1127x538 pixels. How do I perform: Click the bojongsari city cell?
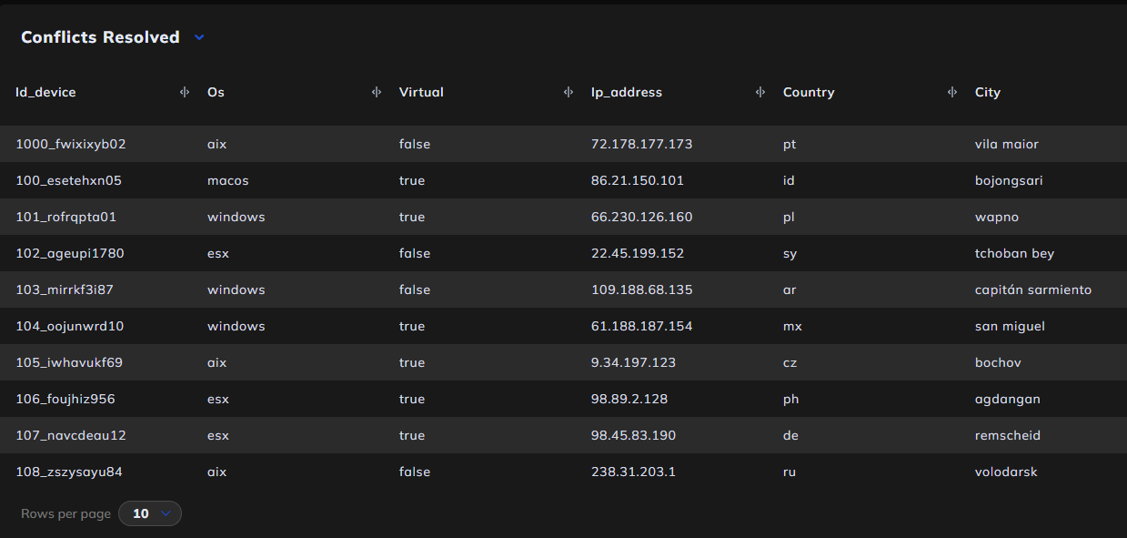pos(1009,180)
